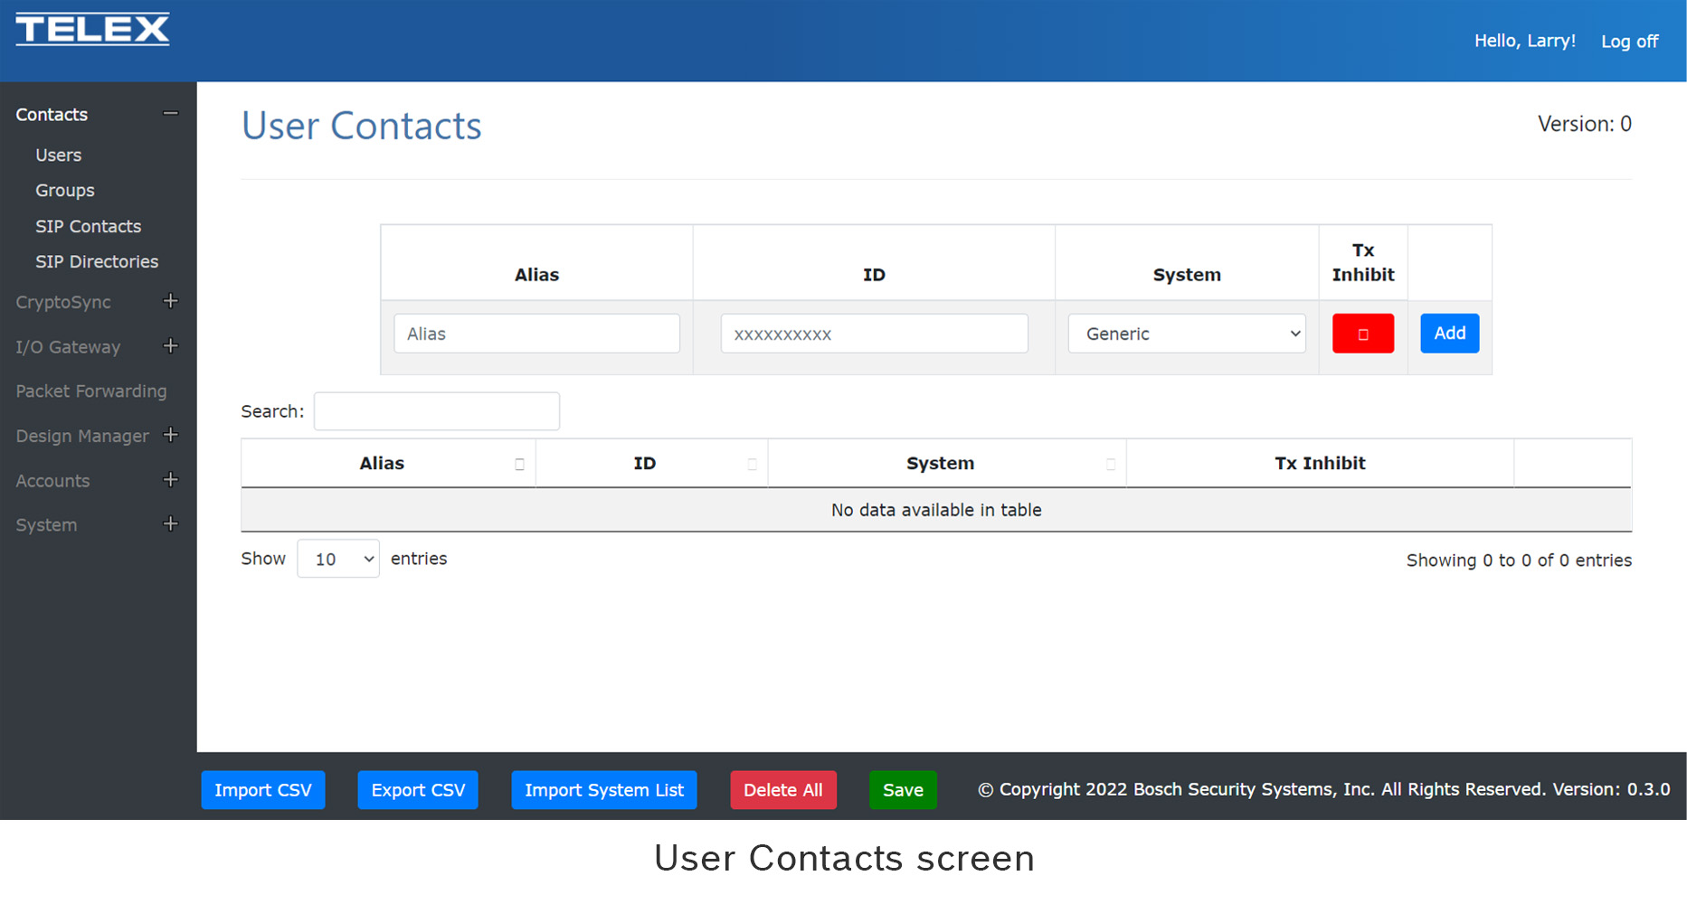Image resolution: width=1687 pixels, height=904 pixels.
Task: Toggle the red Tx Inhibit checkbox
Action: click(1363, 334)
